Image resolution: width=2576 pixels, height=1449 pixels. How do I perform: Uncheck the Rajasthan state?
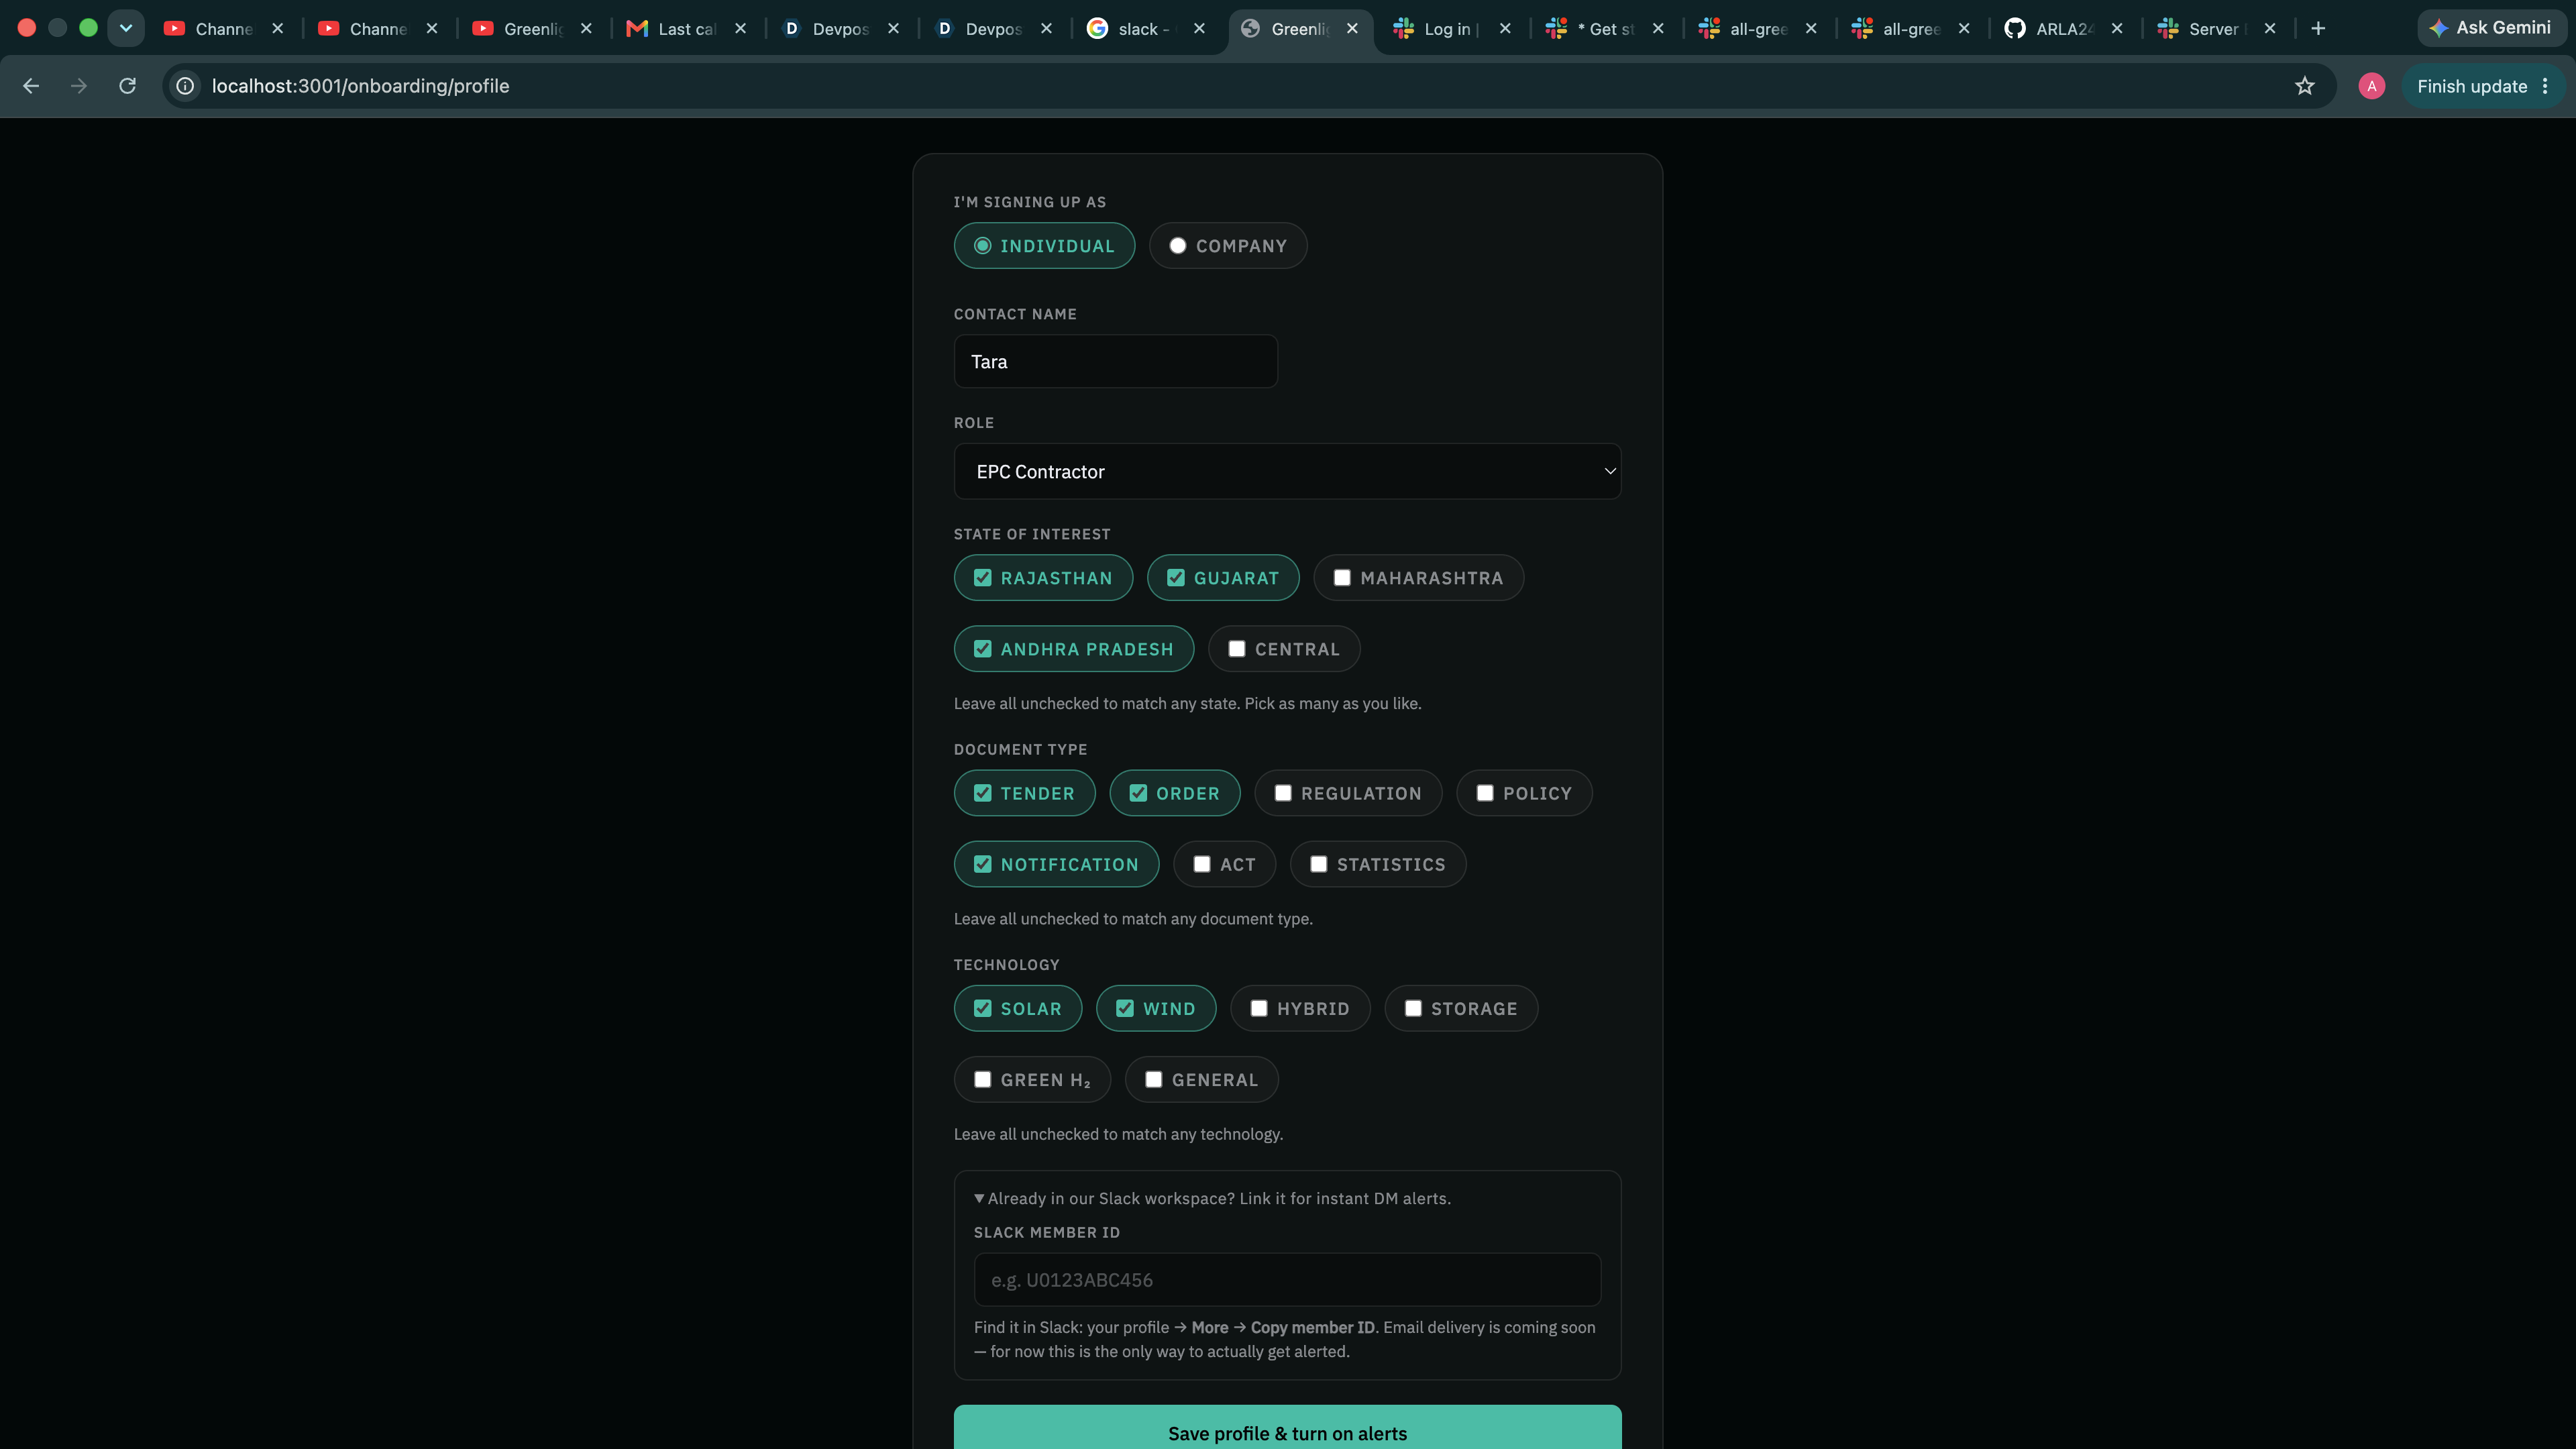click(1043, 578)
